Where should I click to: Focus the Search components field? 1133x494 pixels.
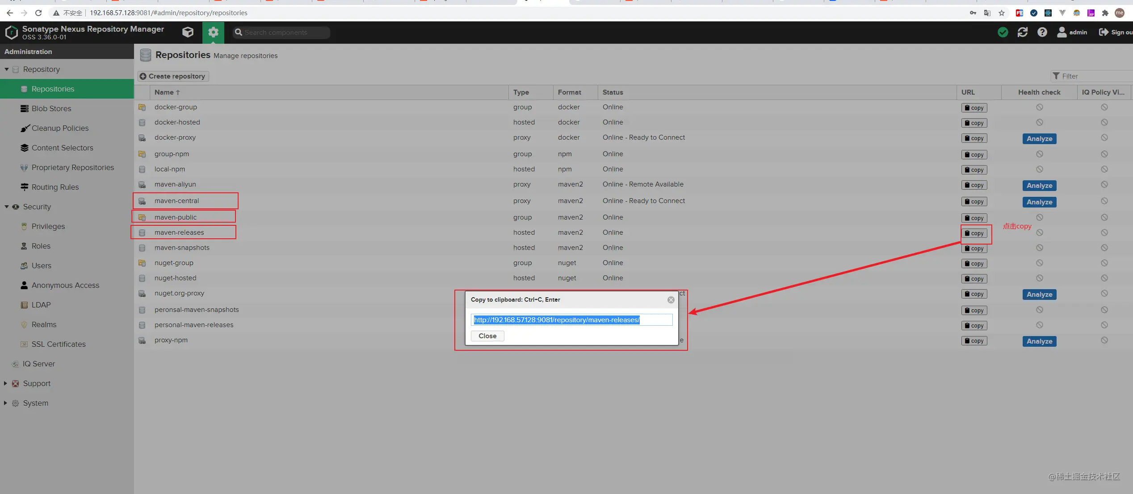tap(281, 32)
